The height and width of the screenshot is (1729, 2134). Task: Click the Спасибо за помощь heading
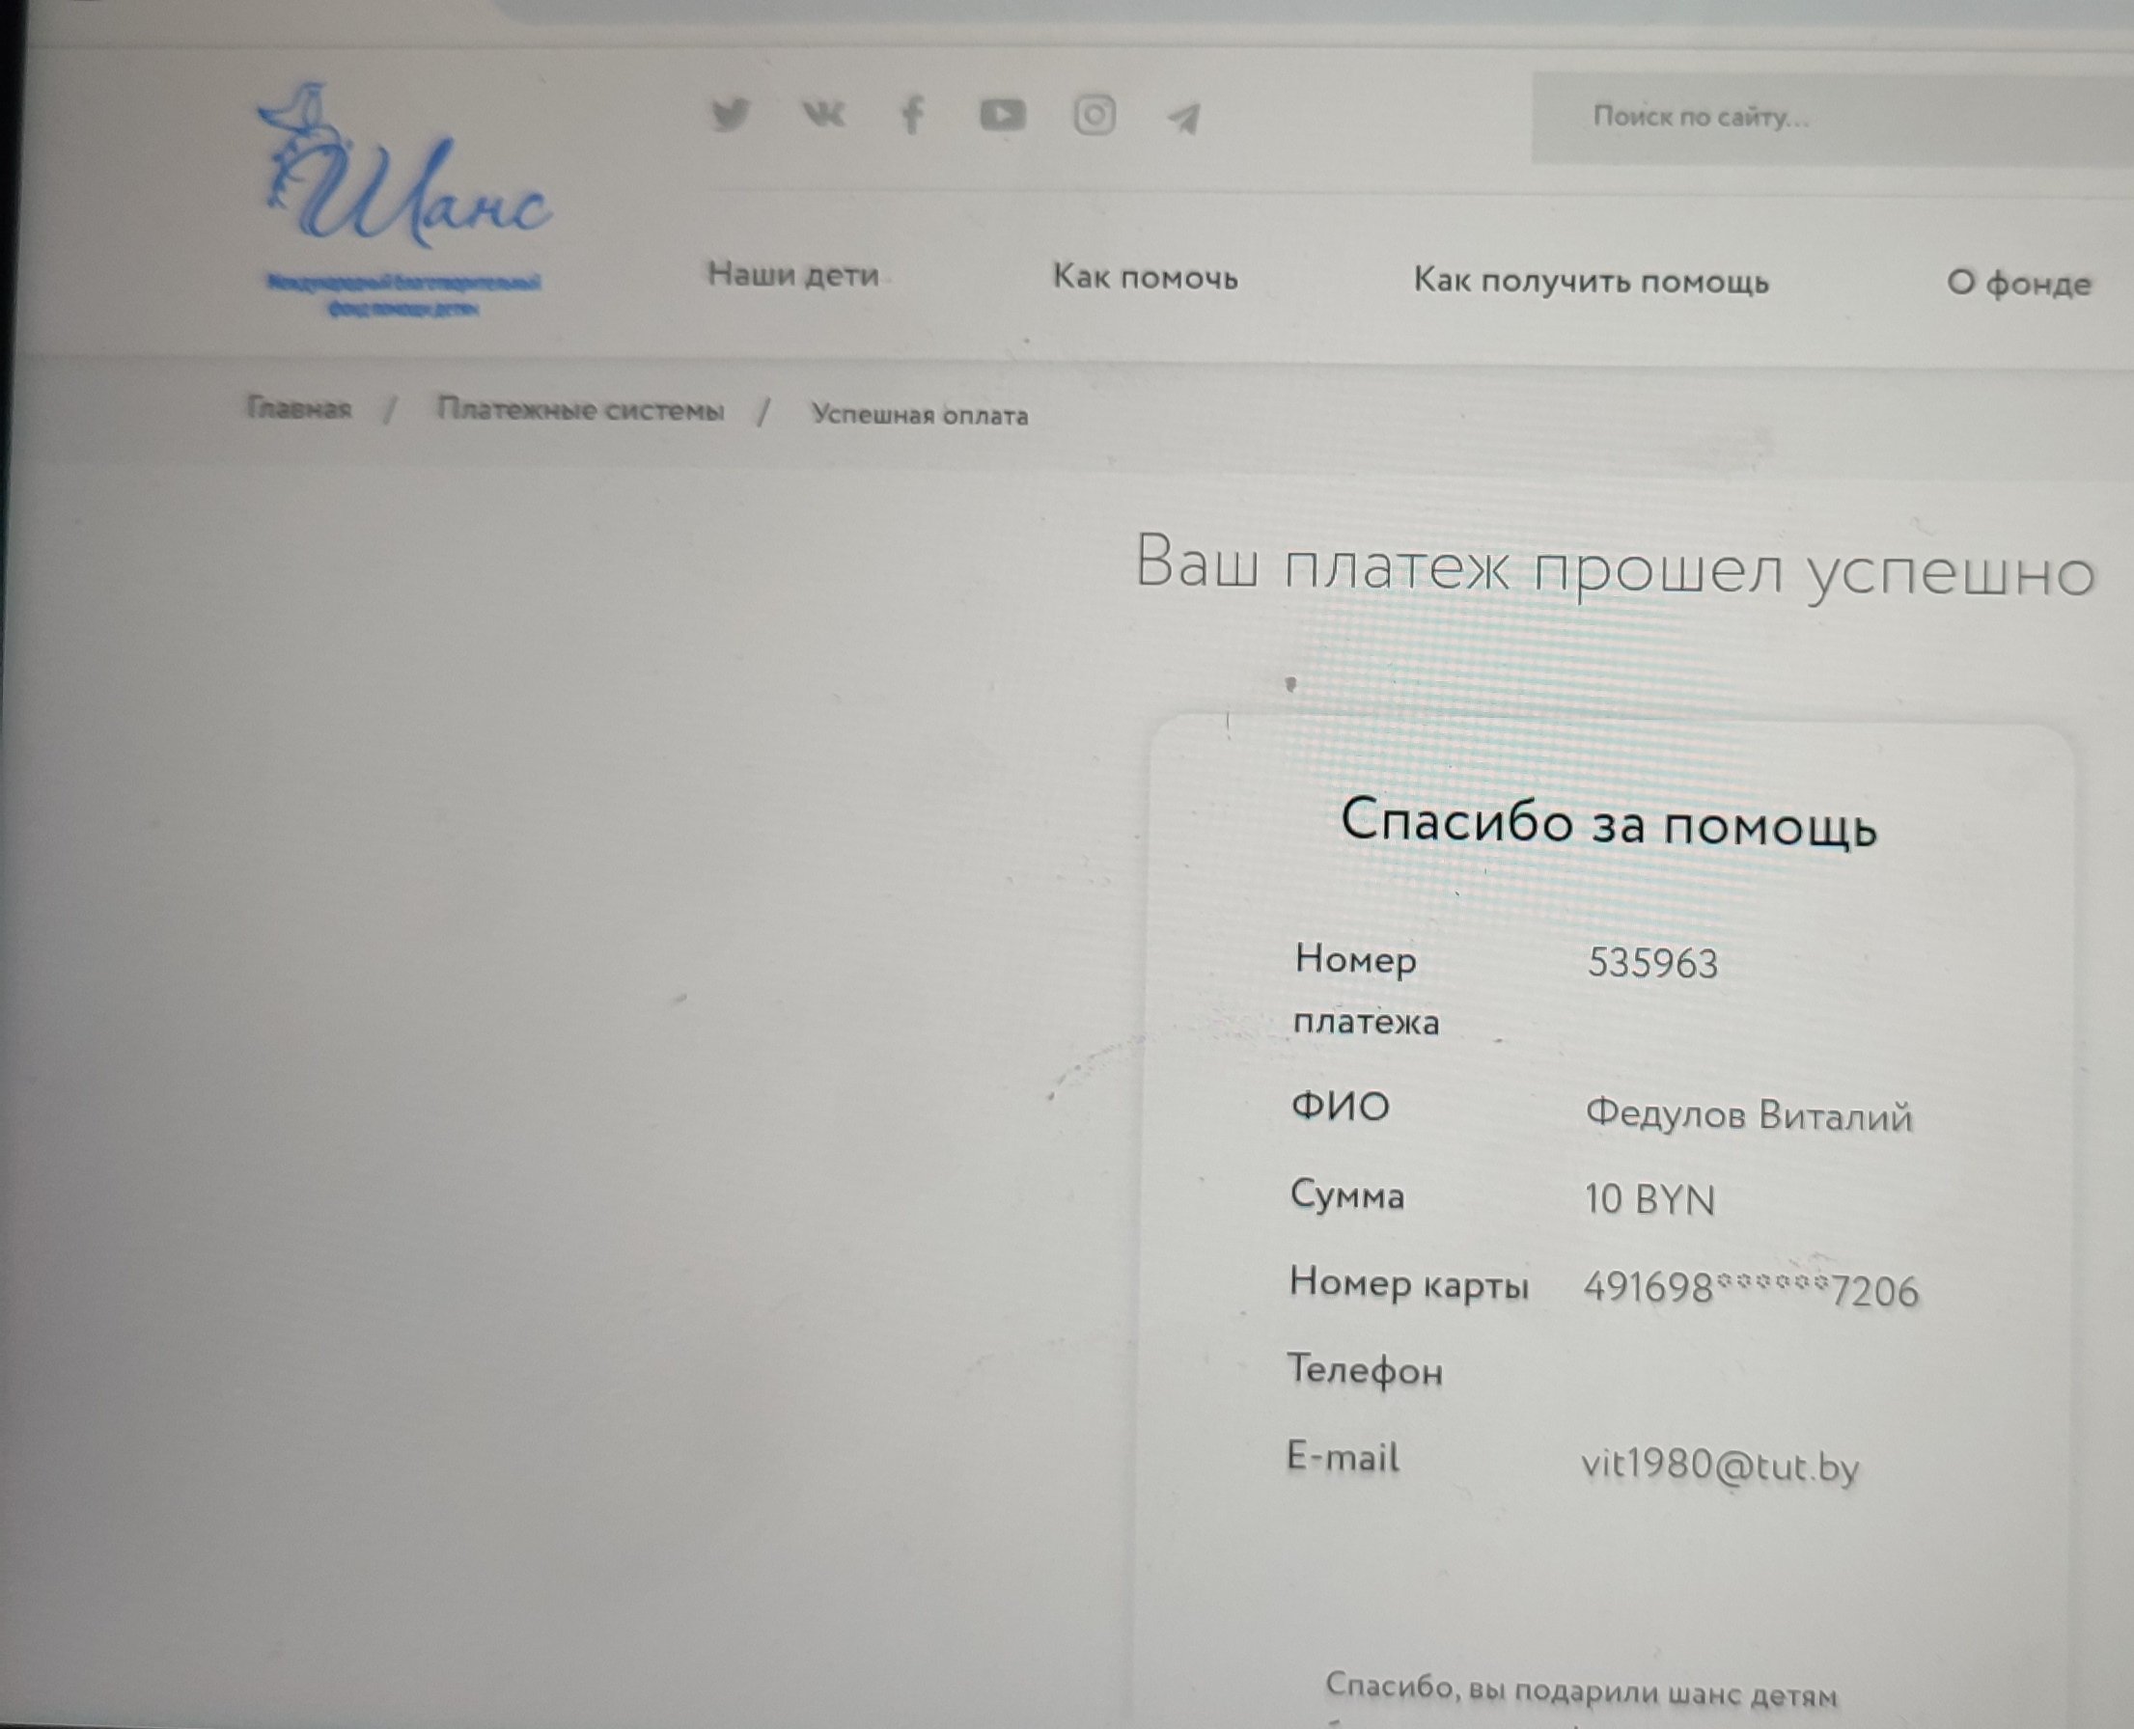pos(1608,824)
